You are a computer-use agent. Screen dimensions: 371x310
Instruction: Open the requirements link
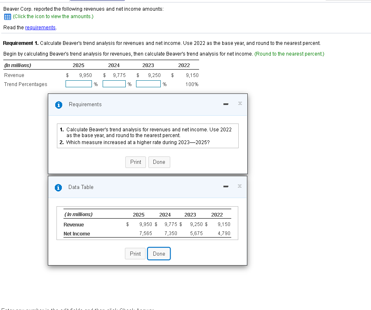coord(40,28)
